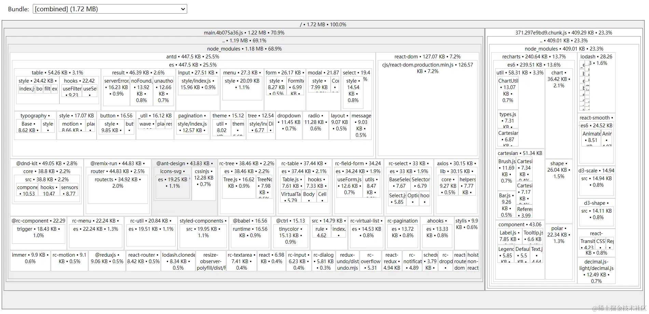649x314 pixels.
Task: Click the root '/ • 1.72 MB • 100.0%' header
Action: click(x=323, y=25)
